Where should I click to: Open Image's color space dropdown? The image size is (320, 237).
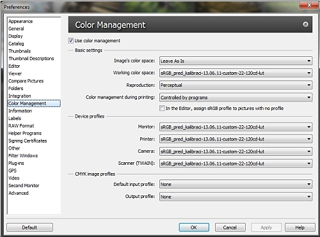point(236,61)
